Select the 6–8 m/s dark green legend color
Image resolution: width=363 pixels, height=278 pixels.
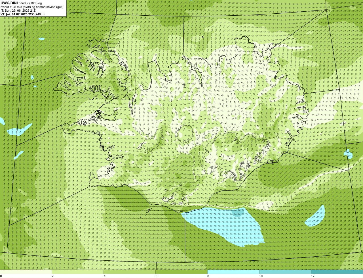tap(181, 272)
